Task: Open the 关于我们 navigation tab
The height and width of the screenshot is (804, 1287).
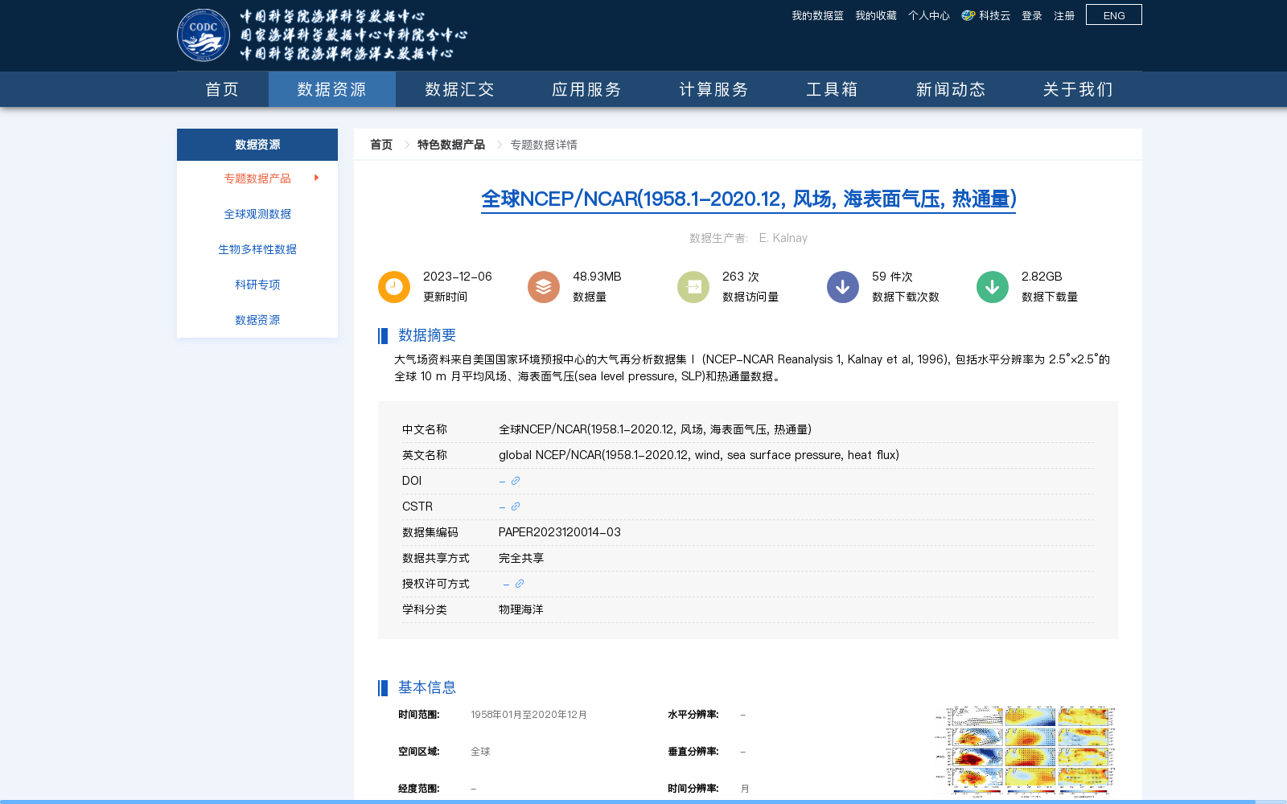Action: tap(1079, 89)
